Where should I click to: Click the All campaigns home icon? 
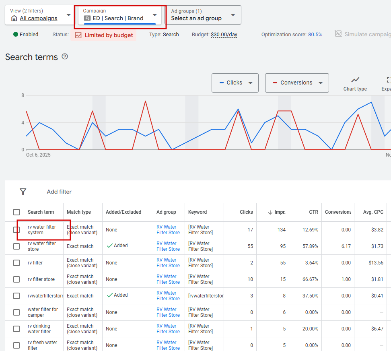click(14, 18)
